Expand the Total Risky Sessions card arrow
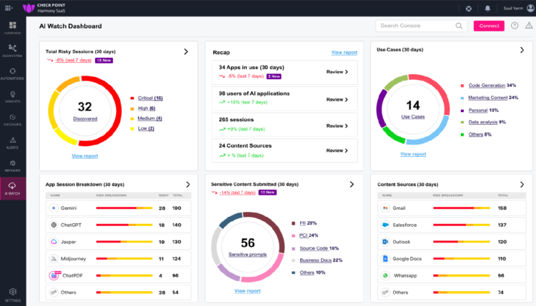This screenshot has height=306, width=536. point(186,51)
